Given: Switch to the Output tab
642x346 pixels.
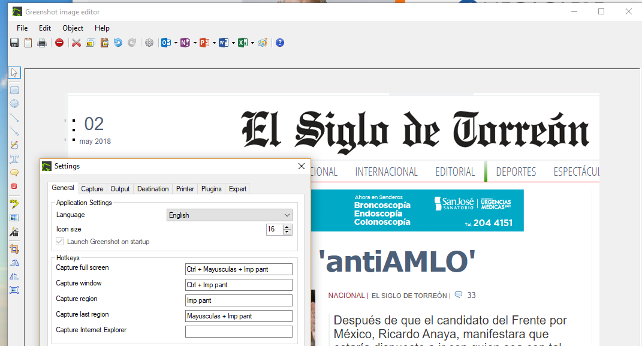Looking at the screenshot, I should (x=120, y=189).
